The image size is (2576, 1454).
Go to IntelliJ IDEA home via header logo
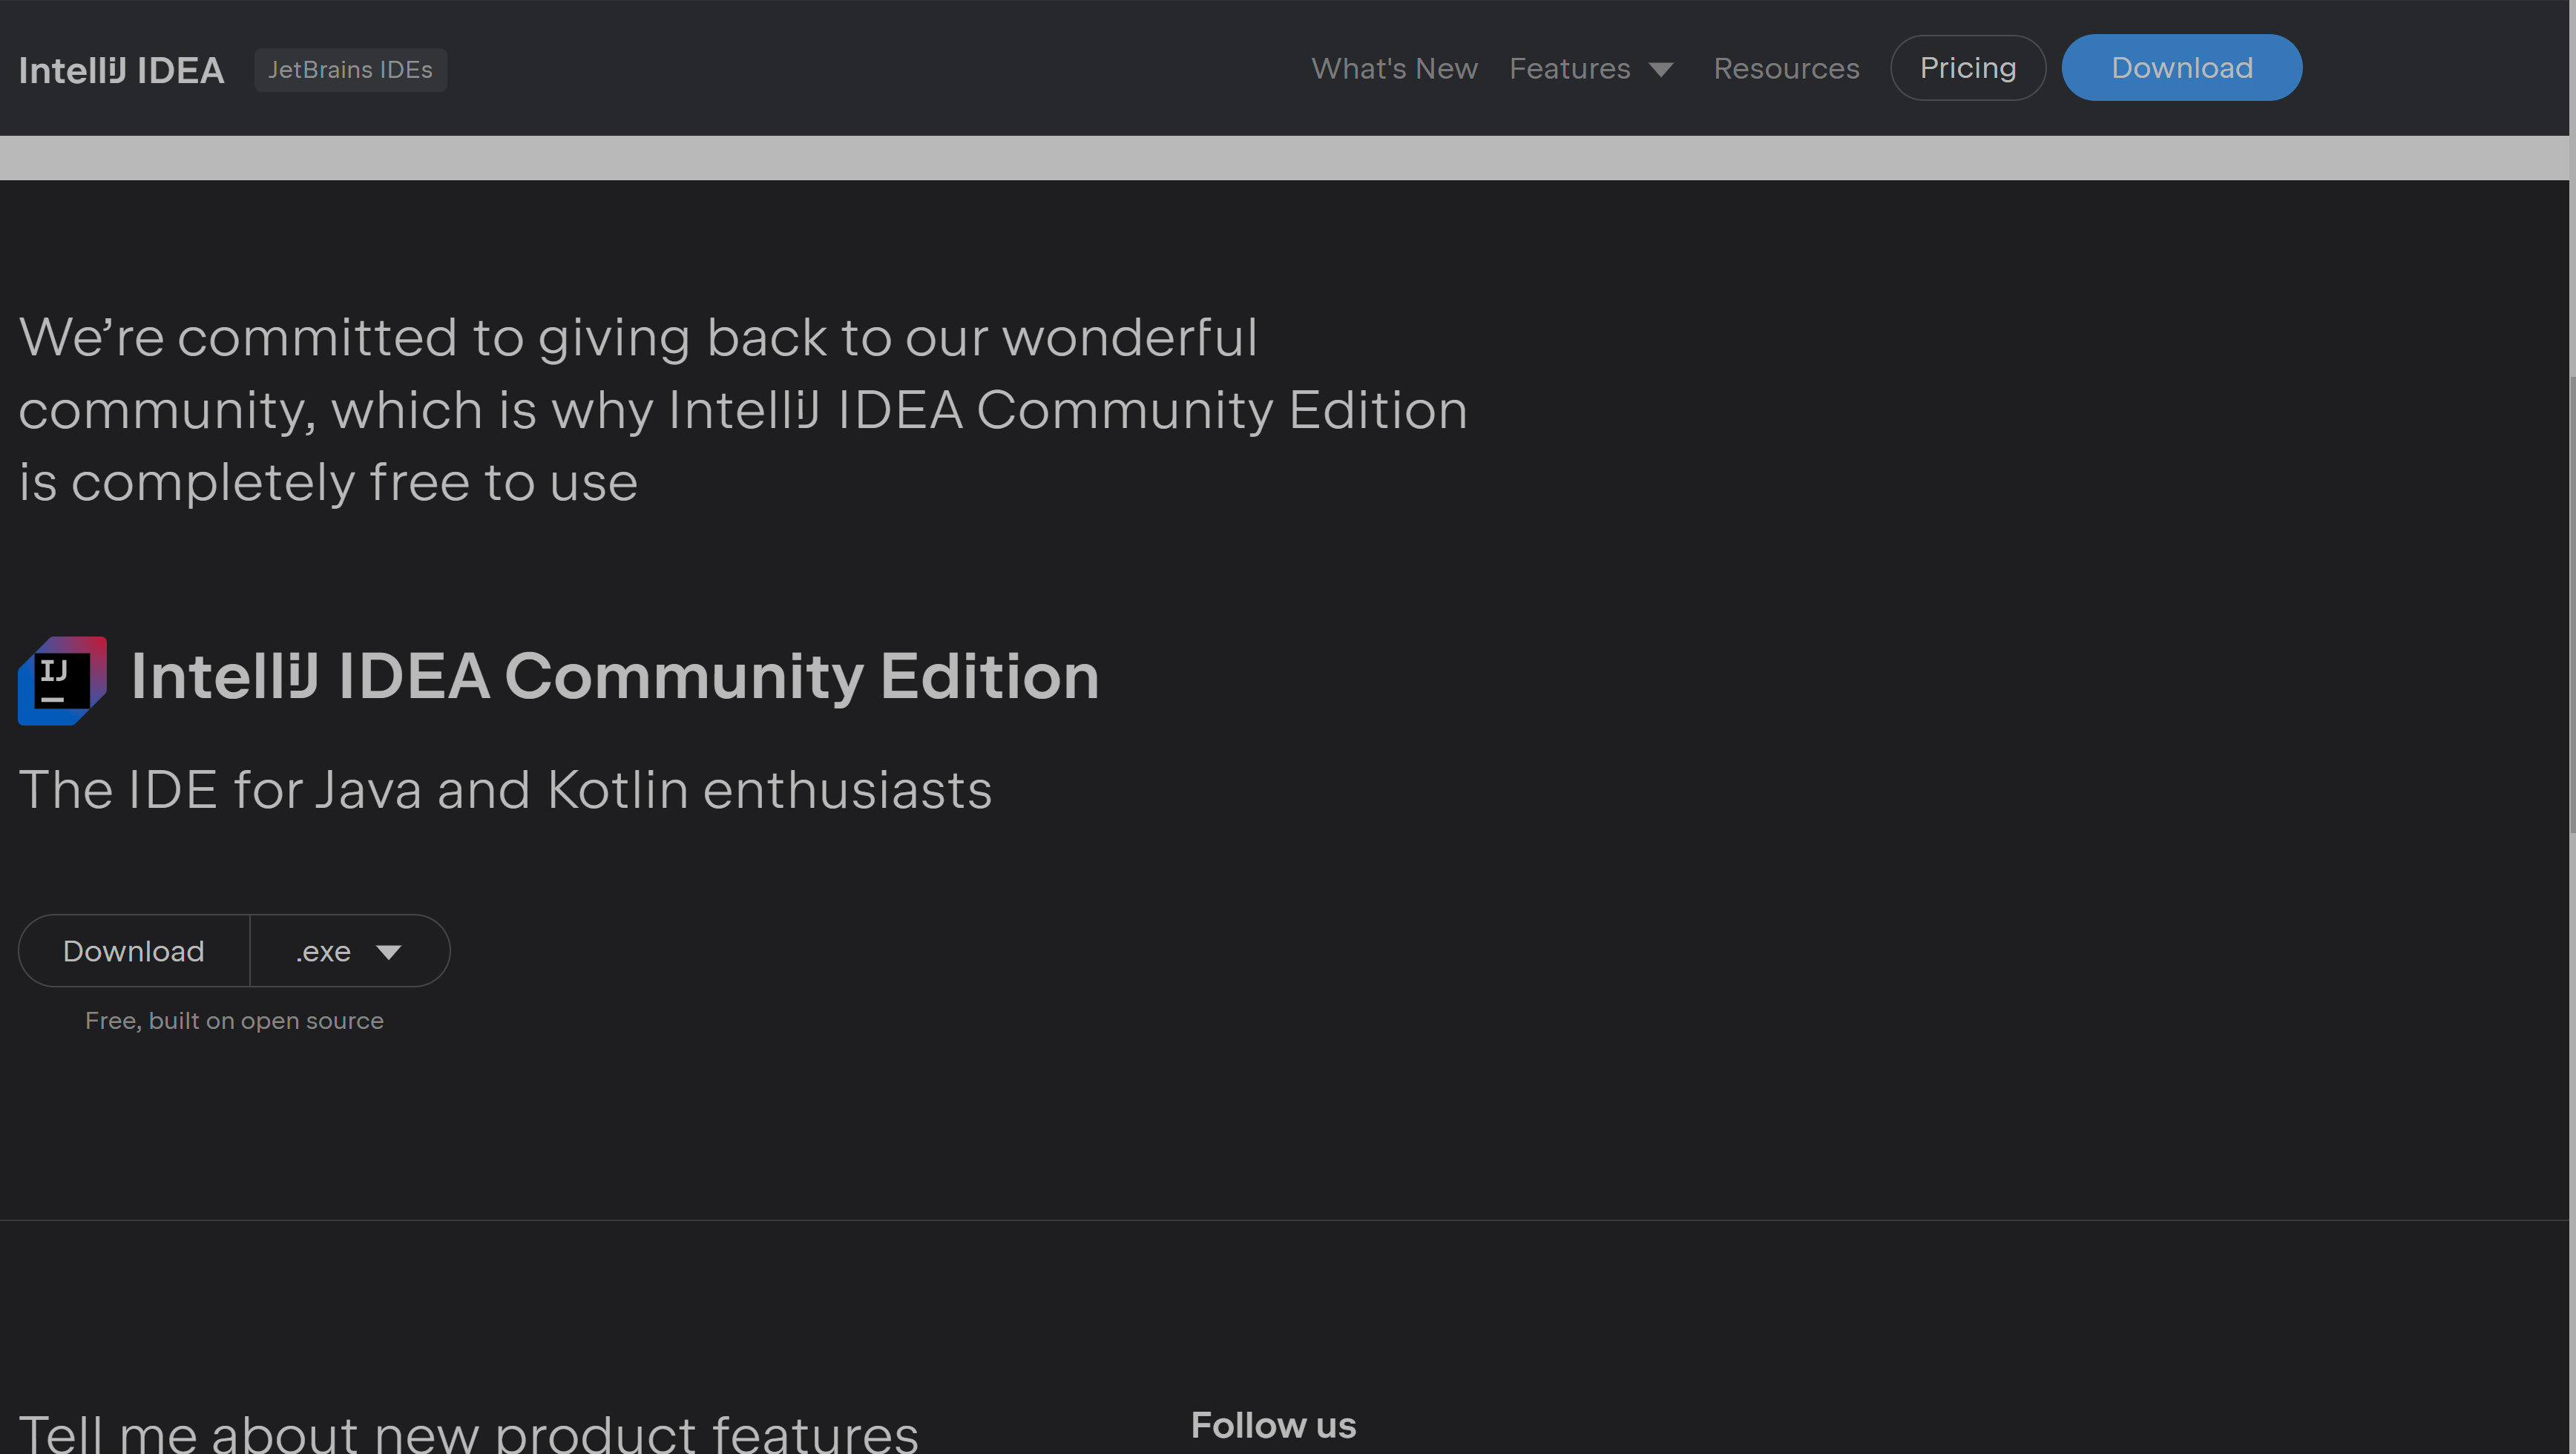121,70
